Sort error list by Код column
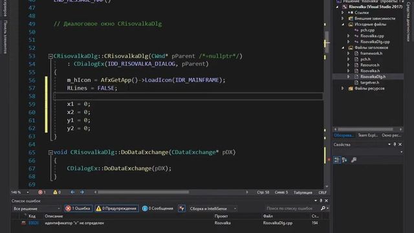Image resolution: width=414 pixels, height=233 pixels. (x=32, y=216)
